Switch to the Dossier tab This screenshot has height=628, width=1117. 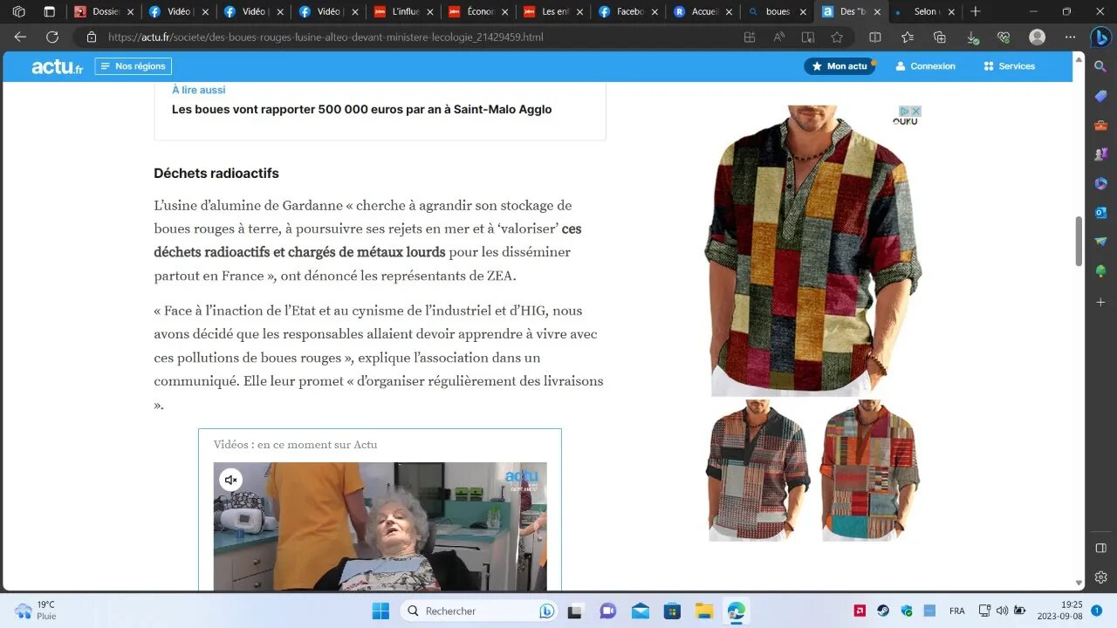[x=97, y=12]
